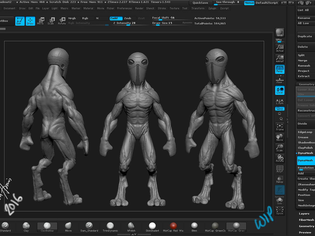Toggle Ghost transparency button
The height and width of the screenshot is (236, 315).
point(280,190)
